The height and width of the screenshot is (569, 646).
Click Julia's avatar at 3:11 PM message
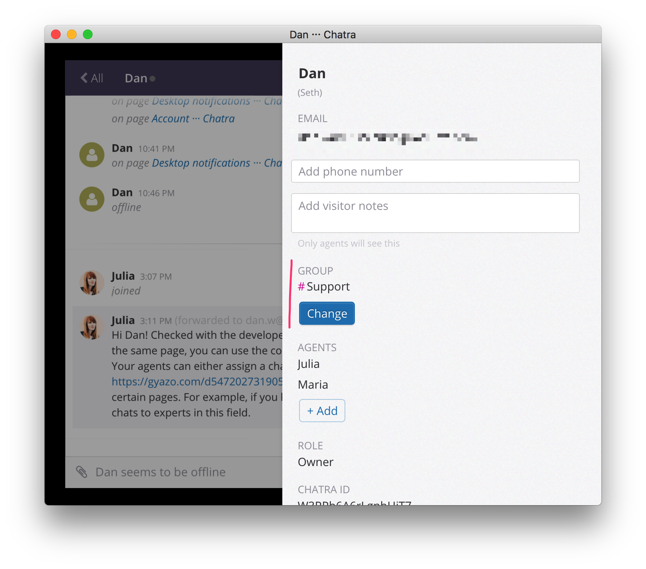coord(92,327)
